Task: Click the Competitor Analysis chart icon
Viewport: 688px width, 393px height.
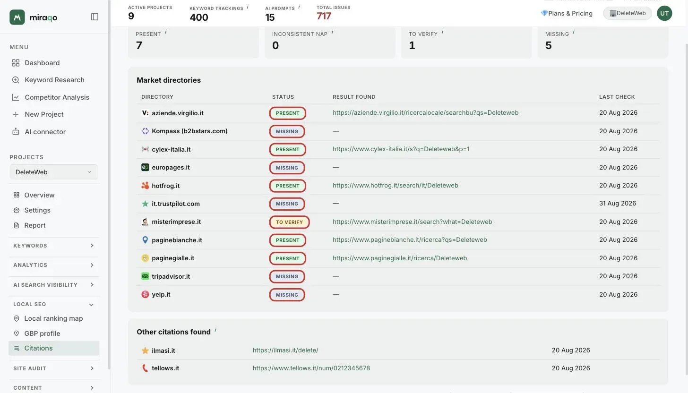Action: pos(16,97)
